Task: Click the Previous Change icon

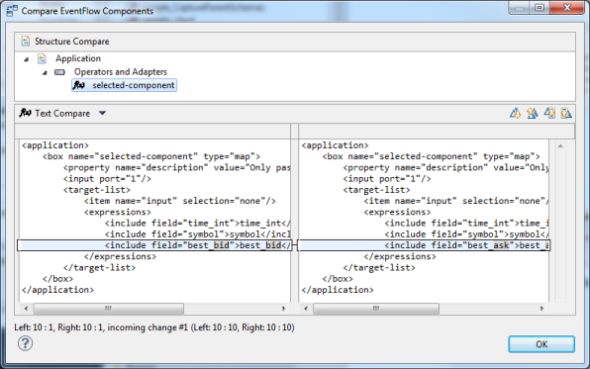Action: pos(566,113)
